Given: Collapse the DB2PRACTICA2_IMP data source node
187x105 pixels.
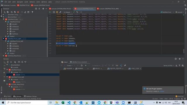Looking at the screenshot, I should point(4,39).
